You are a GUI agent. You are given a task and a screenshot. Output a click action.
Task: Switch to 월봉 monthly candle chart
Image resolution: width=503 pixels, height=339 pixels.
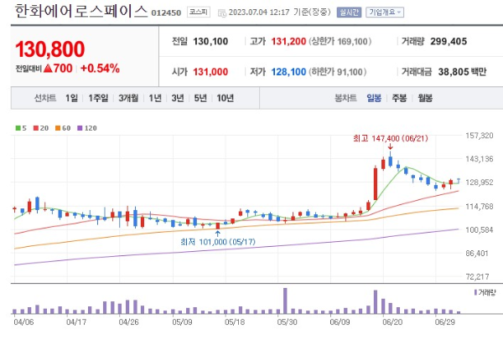click(425, 98)
